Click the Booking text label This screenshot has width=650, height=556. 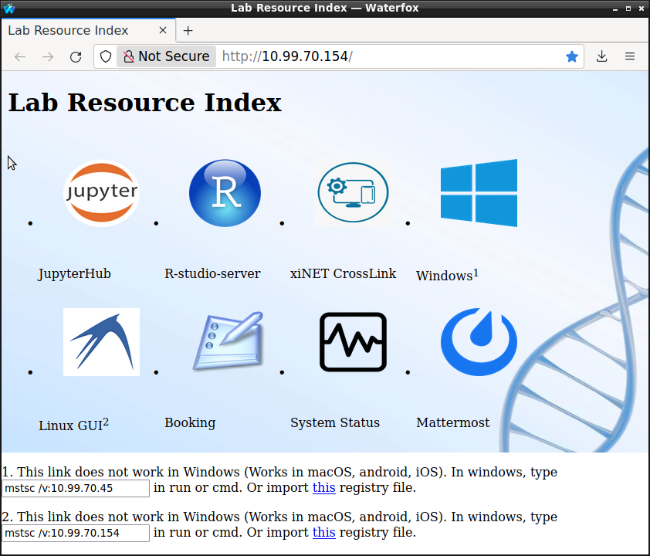coord(190,422)
